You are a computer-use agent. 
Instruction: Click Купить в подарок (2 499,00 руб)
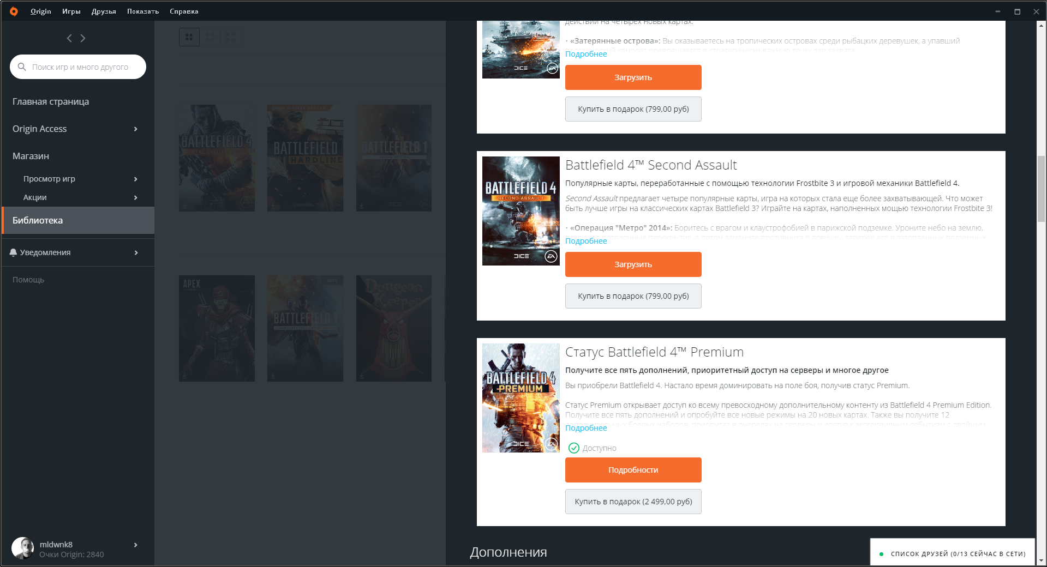[x=633, y=502]
